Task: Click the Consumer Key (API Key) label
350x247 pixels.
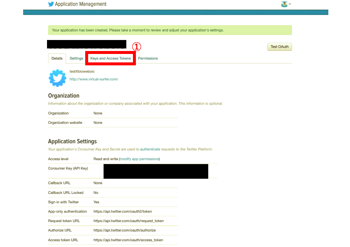Action: [x=68, y=168]
